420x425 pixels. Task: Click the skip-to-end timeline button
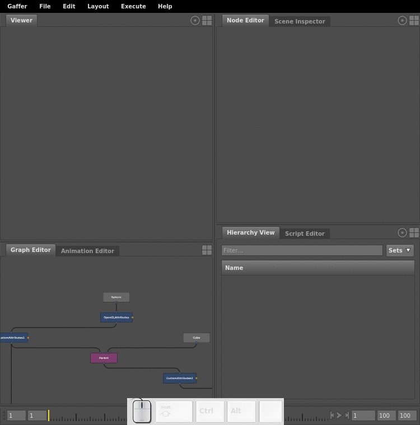tap(347, 415)
